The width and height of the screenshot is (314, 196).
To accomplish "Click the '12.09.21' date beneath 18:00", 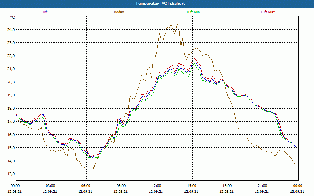I will tap(226, 191).
